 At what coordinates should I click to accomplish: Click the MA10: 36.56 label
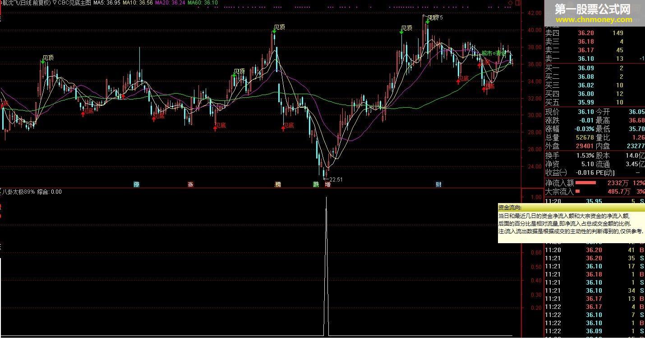138,3
